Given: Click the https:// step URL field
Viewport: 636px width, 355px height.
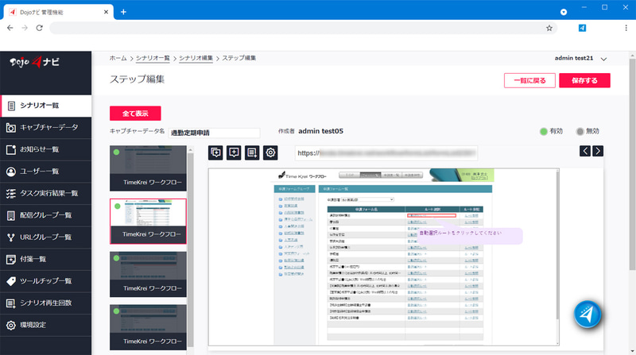Looking at the screenshot, I should 386,153.
